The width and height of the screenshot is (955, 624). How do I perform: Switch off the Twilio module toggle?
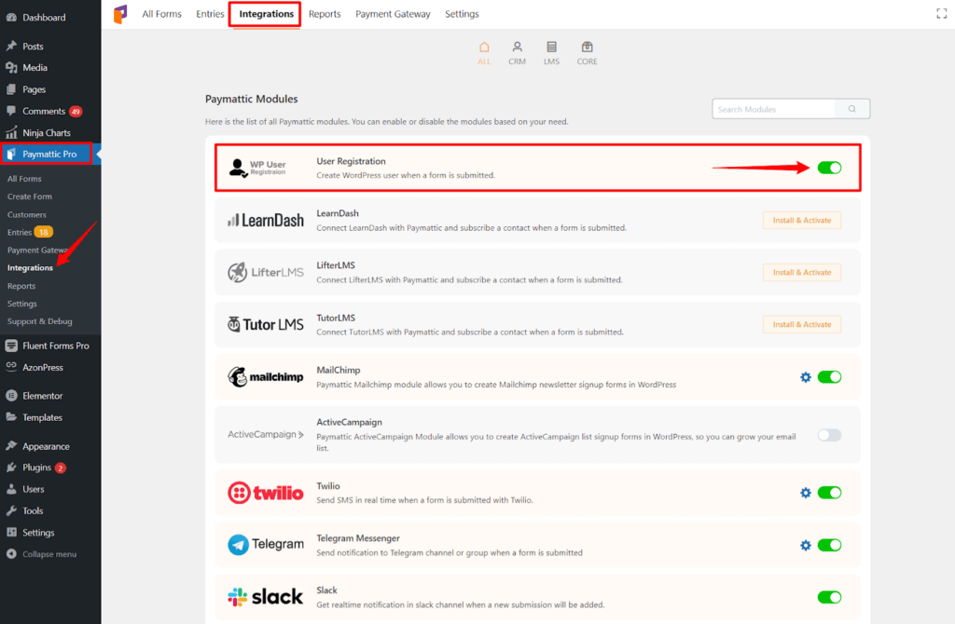(829, 493)
